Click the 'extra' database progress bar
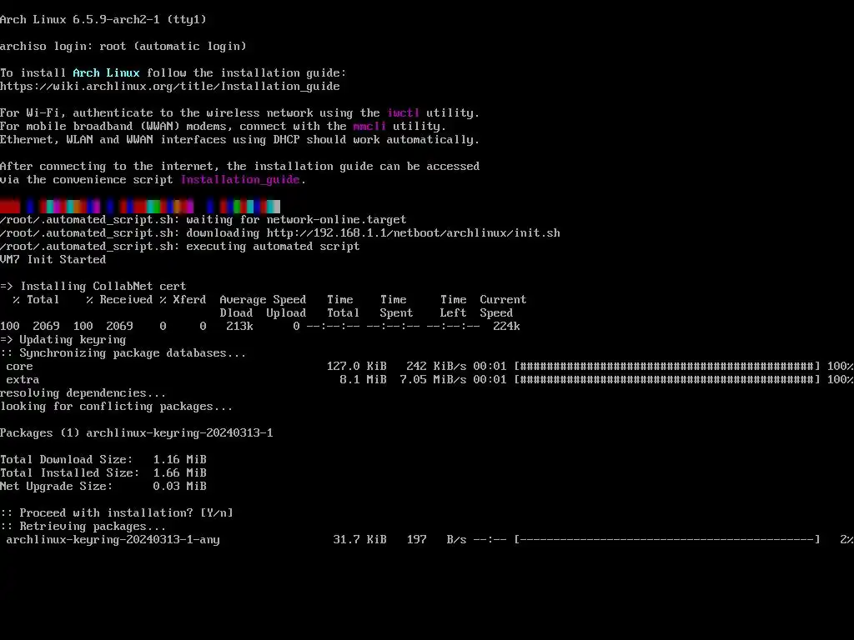This screenshot has width=854, height=640. [x=667, y=379]
